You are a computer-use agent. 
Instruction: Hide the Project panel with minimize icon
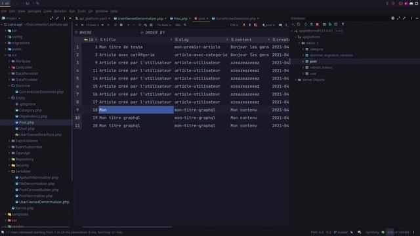(x=70, y=18)
